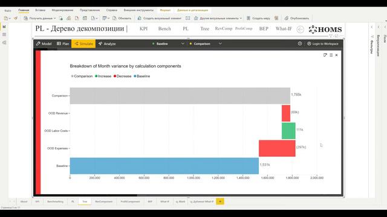Activate the Simulate mode button
The width and height of the screenshot is (387, 217).
click(x=83, y=44)
